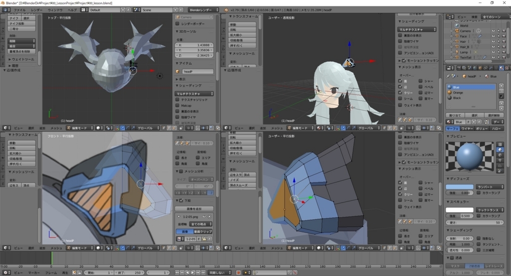Switch to ワイヤー material type tab
This screenshot has width=511, height=276.
click(468, 129)
